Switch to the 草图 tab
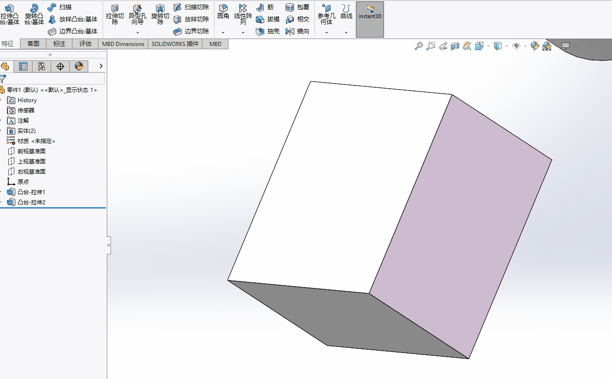Image resolution: width=612 pixels, height=379 pixels. click(x=33, y=44)
